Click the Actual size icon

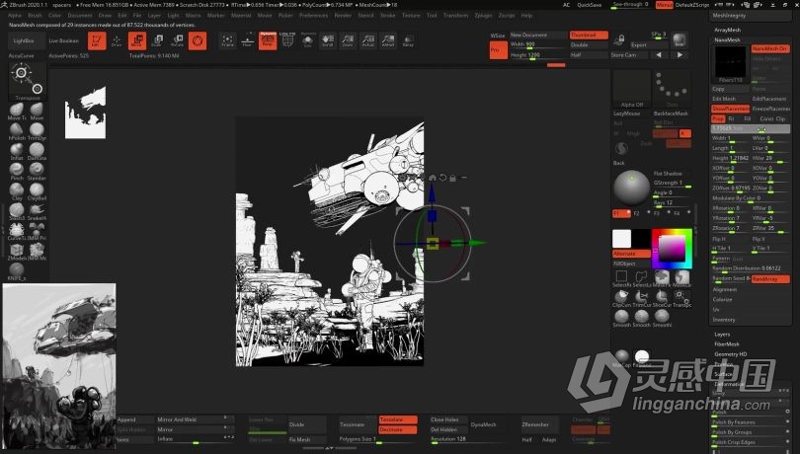pyautogui.click(x=367, y=40)
